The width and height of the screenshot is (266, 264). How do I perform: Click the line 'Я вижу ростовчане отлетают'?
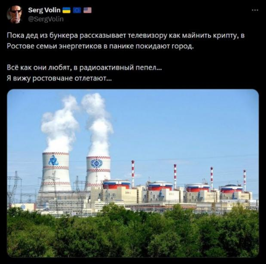59,79
